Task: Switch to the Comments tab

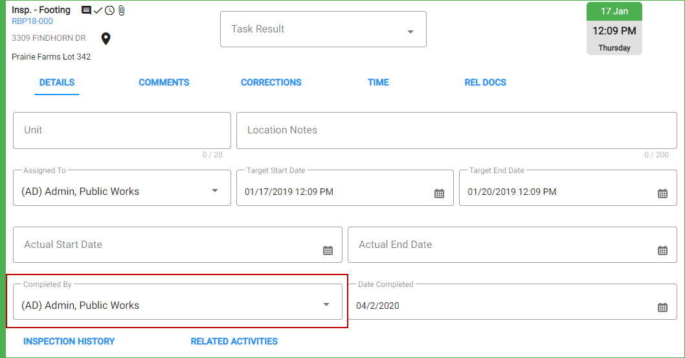Action: point(164,82)
